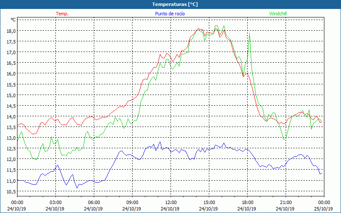The image size is (341, 213).
Task: Click the 13,5 y-axis value
Action: click(x=12, y=127)
